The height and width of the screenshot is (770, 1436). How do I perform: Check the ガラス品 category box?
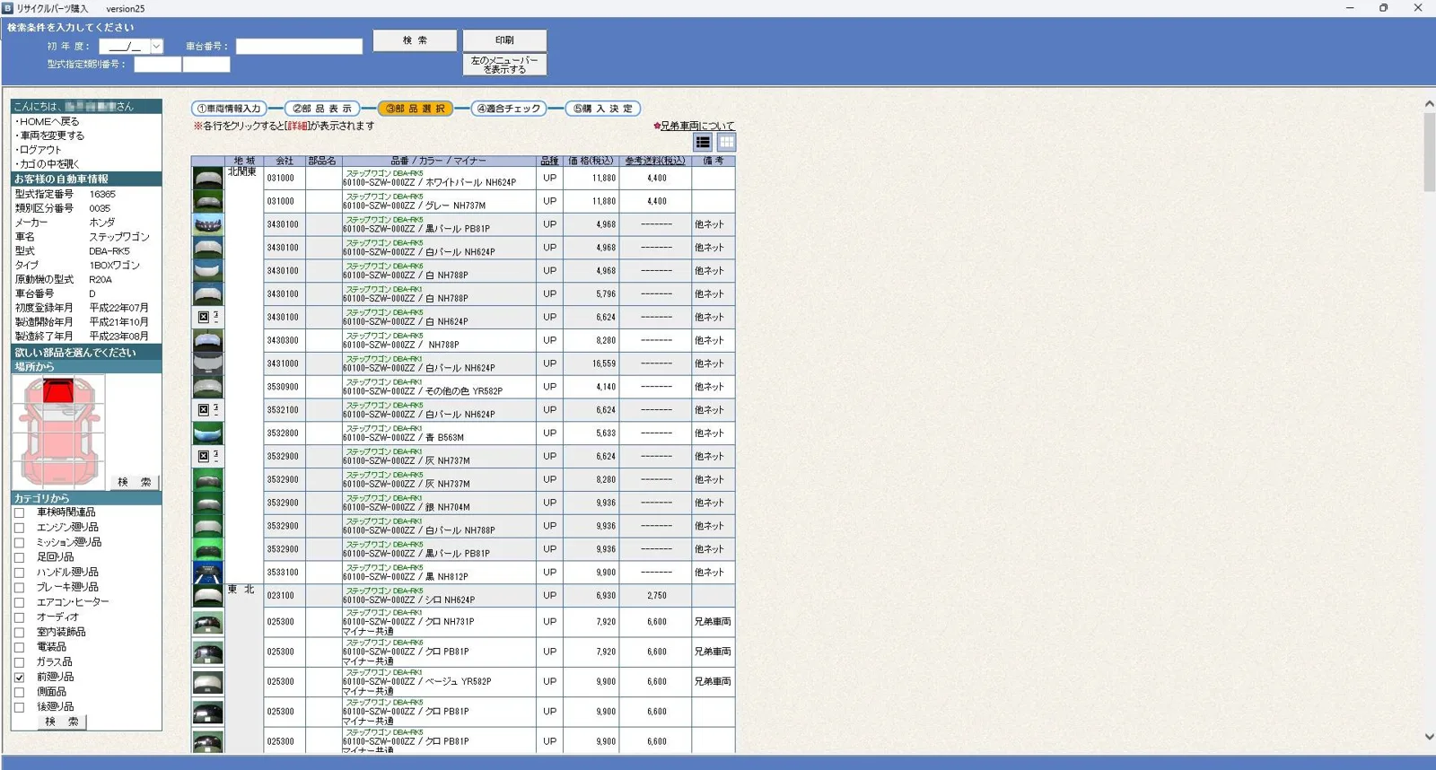[19, 662]
